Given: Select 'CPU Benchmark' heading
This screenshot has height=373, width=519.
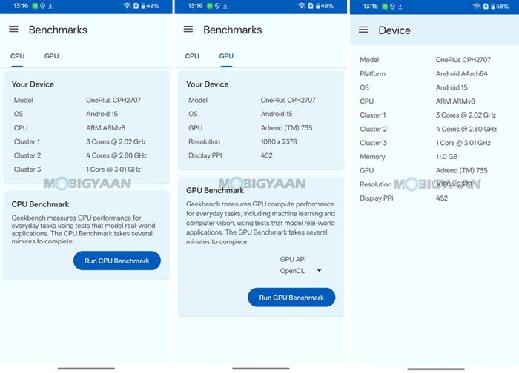Looking at the screenshot, I should pos(40,204).
